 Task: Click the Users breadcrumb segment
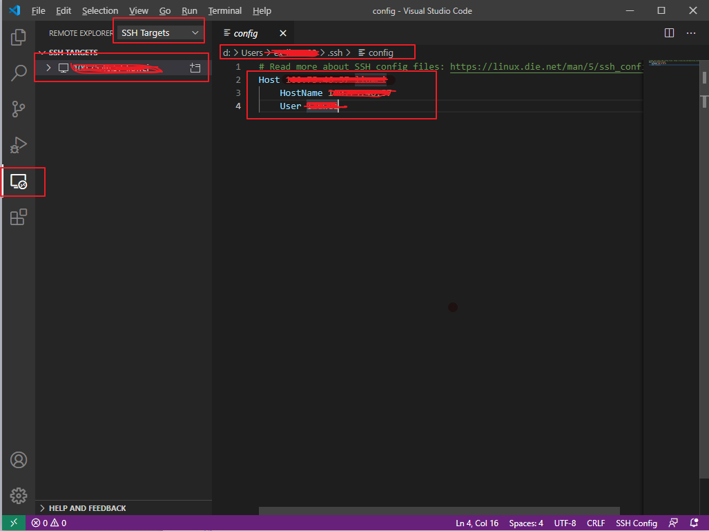252,53
